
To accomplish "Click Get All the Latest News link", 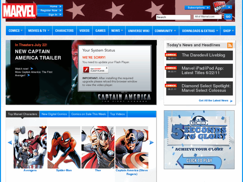I will click(x=213, y=101).
